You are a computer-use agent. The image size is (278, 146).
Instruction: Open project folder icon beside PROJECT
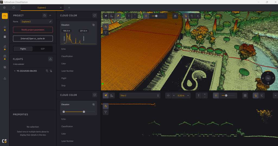coord(45,15)
